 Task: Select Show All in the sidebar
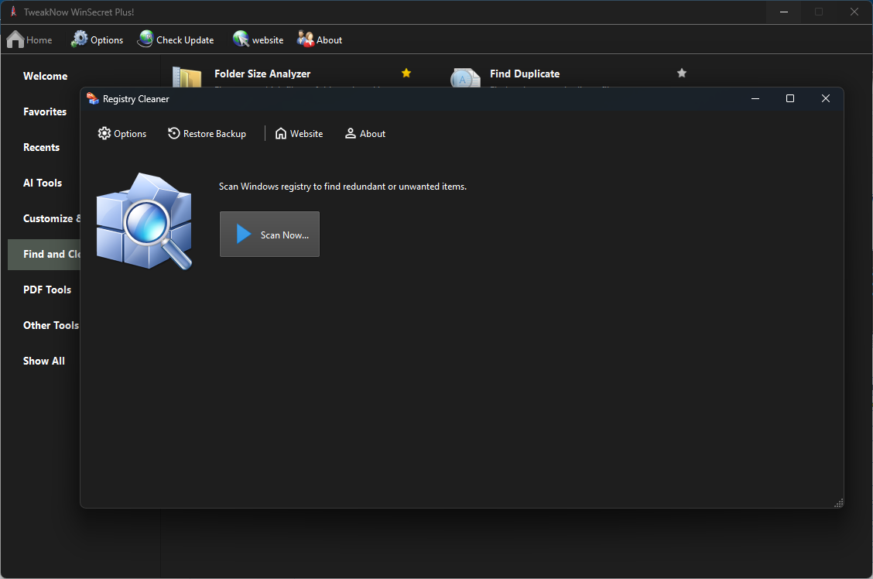pyautogui.click(x=44, y=361)
